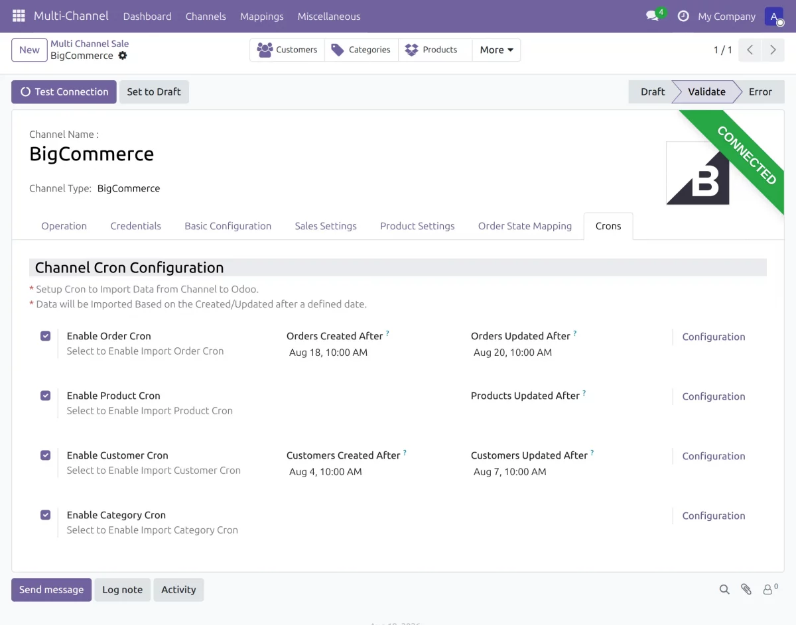Click the BigCommerce logo image

click(x=698, y=173)
